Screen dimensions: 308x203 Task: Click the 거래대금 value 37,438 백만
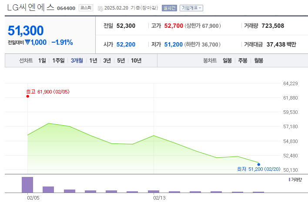click(x=281, y=44)
